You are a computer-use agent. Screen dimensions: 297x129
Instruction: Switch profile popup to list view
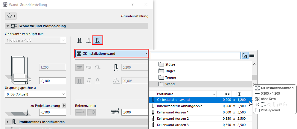coord(252,55)
